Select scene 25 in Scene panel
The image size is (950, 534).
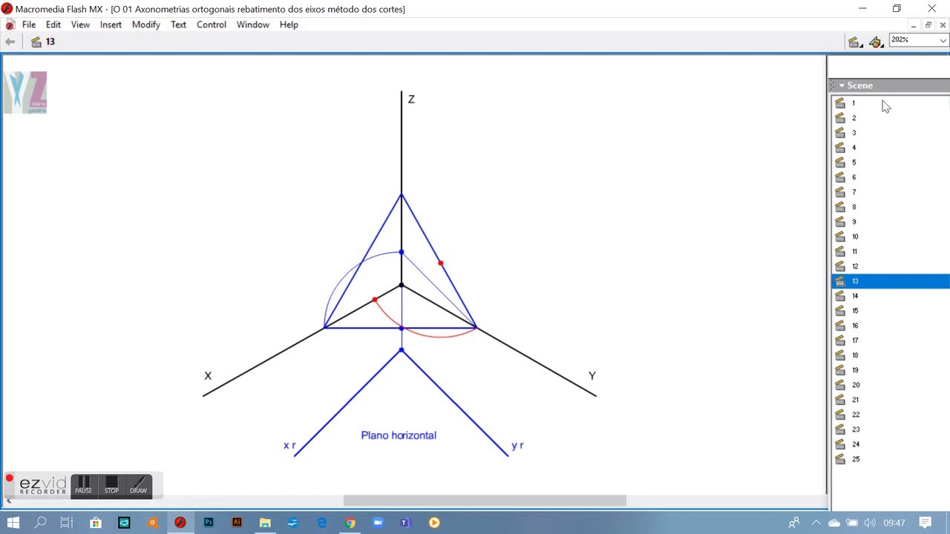(890, 459)
